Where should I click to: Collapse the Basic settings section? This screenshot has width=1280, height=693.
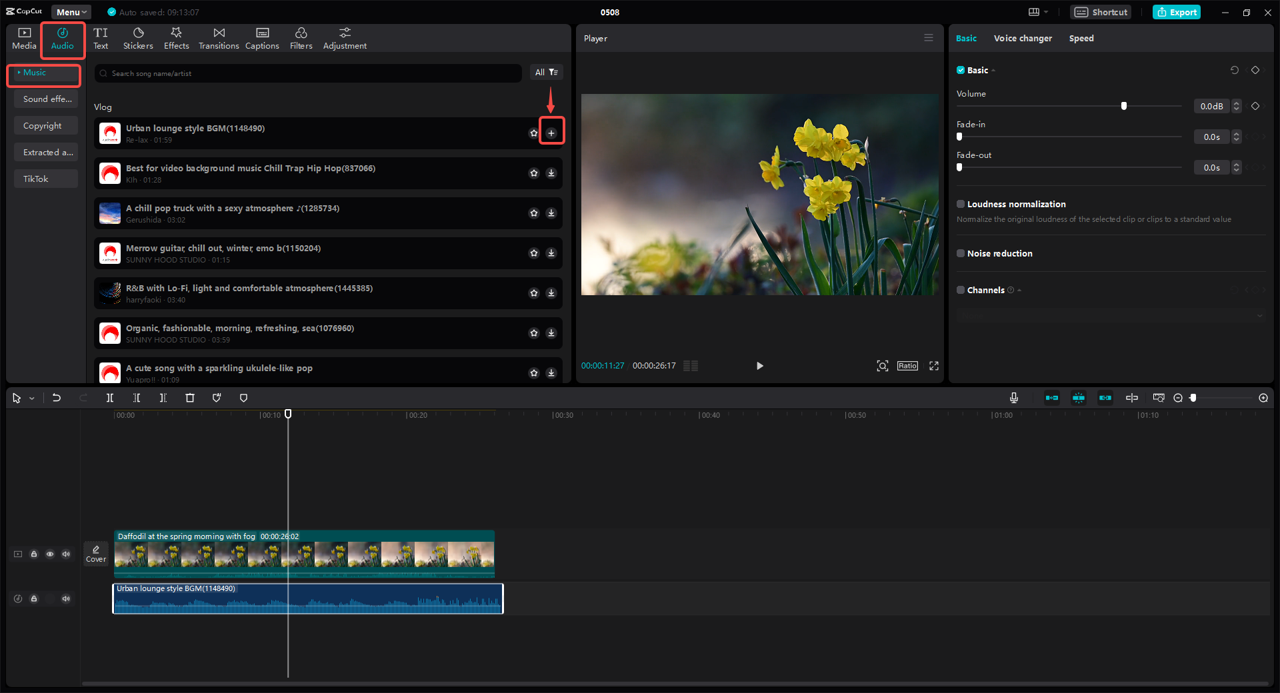[993, 70]
